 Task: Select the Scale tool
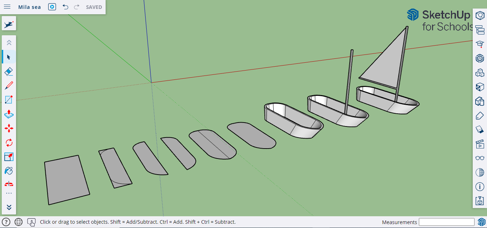(9, 157)
